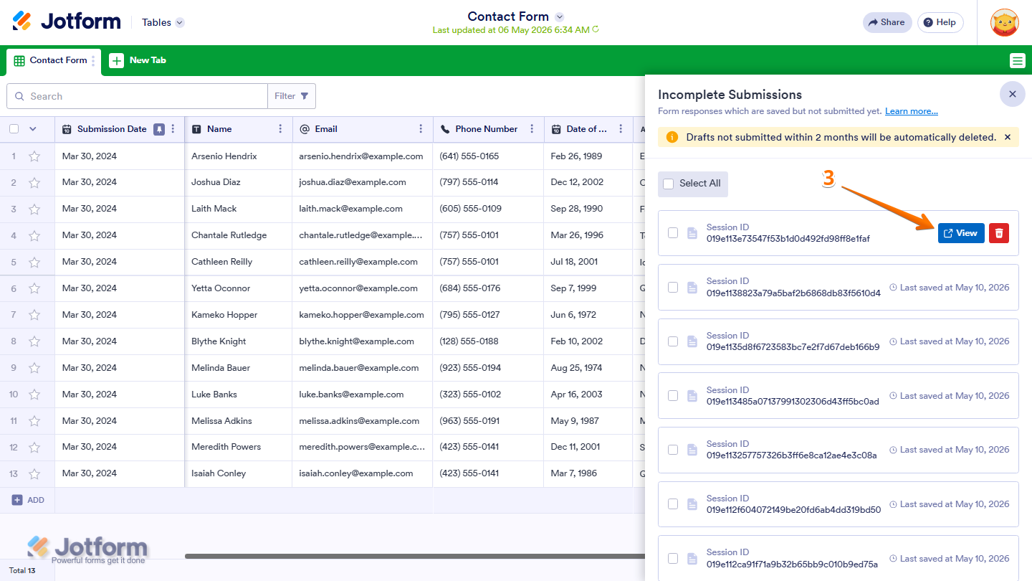Star the Blythe Knight row
Viewport: 1032px width, 581px height.
pos(34,342)
